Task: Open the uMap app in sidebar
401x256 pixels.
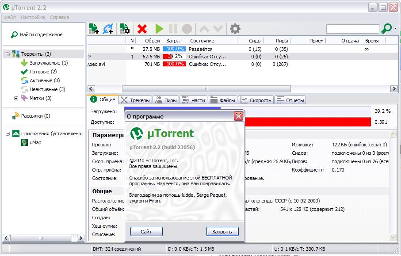Action: (35, 142)
